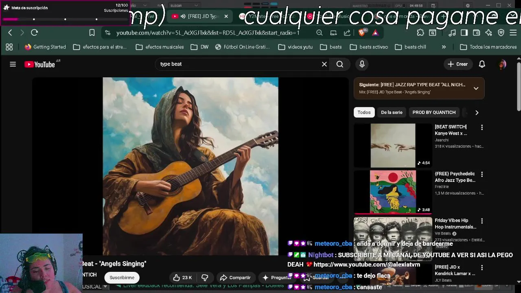The width and height of the screenshot is (521, 293).
Task: Open Friday Vibes Hip Hop Instrumentals video
Action: tap(393, 238)
